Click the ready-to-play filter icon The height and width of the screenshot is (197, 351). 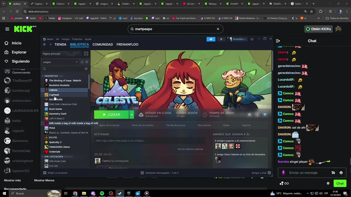click(x=87, y=62)
